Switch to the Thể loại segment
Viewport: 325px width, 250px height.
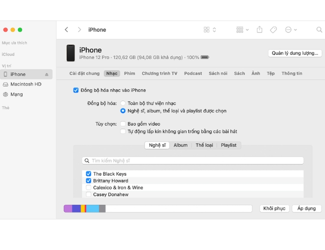pyautogui.click(x=204, y=145)
